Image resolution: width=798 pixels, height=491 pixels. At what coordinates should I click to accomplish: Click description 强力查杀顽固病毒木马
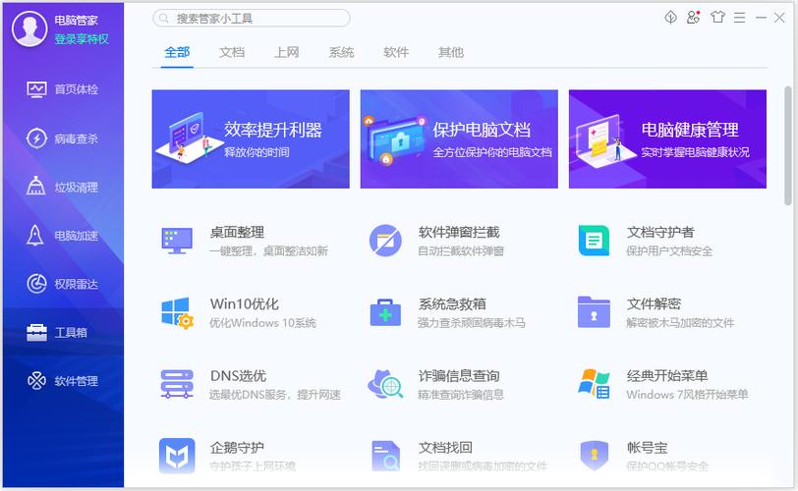(x=472, y=323)
